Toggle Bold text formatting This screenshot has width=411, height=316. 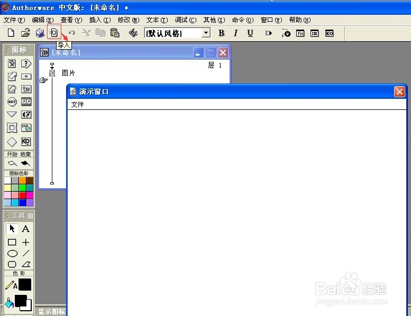tap(222, 33)
